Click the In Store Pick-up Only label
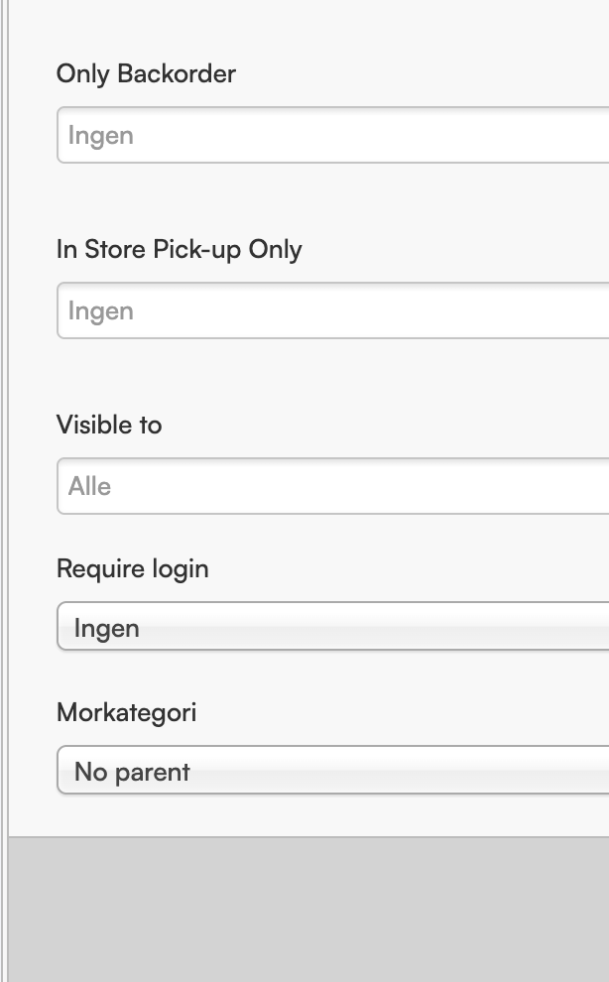The width and height of the screenshot is (609, 982). click(179, 249)
